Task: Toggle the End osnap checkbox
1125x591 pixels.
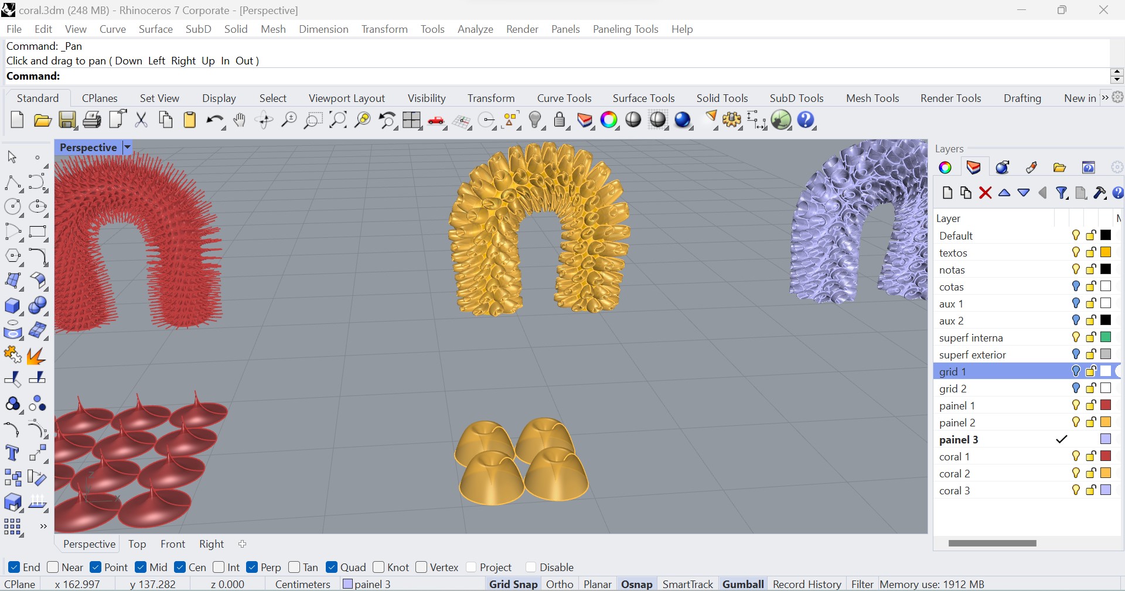Action: (14, 567)
